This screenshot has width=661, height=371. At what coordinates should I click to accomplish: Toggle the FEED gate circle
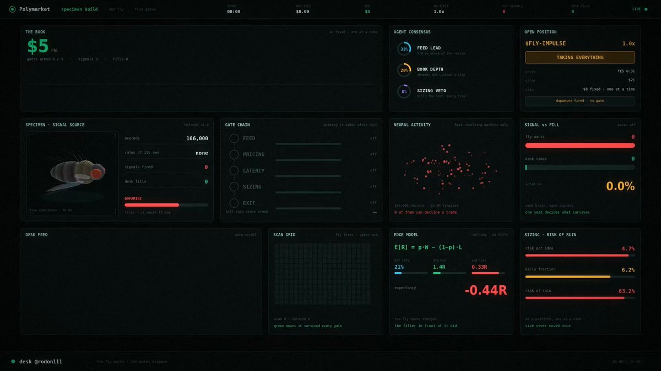click(234, 139)
